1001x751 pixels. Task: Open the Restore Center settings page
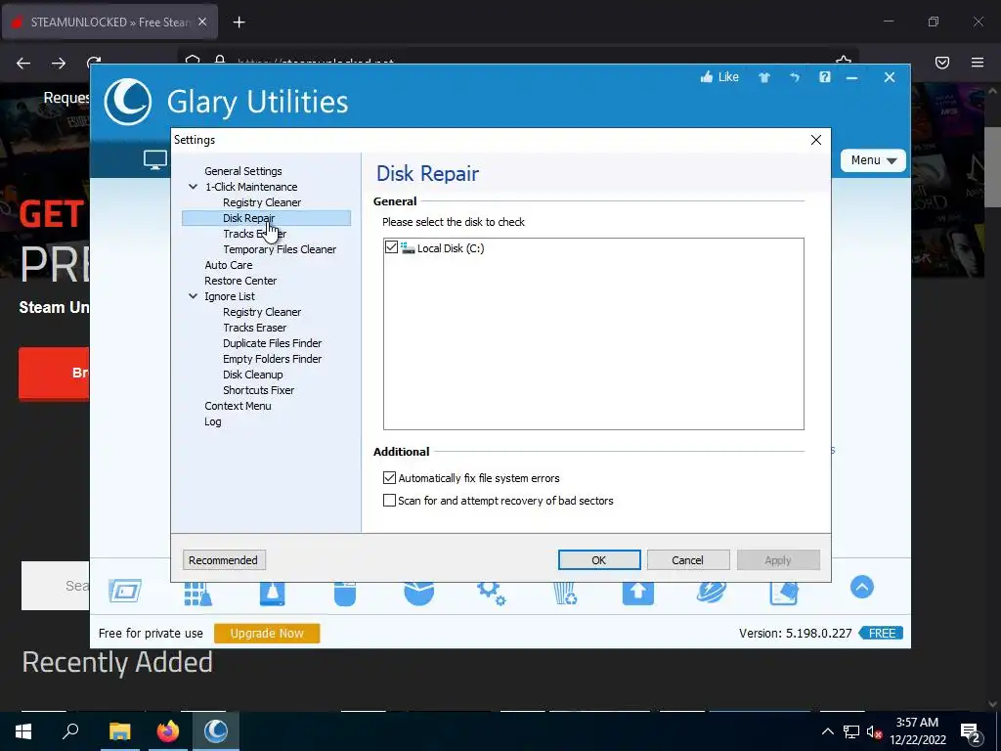[x=240, y=281]
